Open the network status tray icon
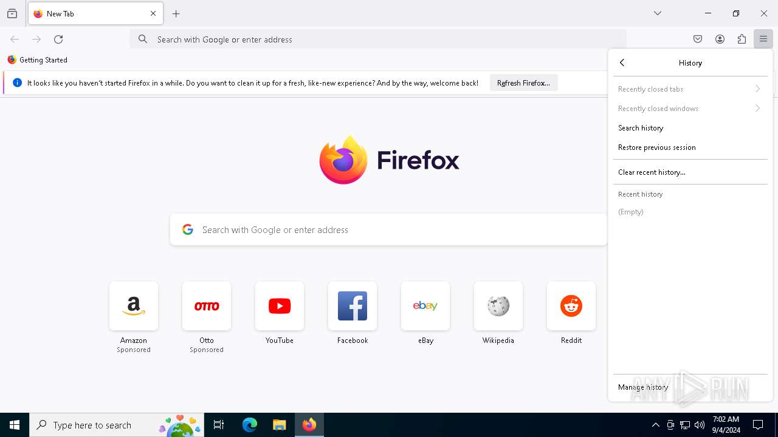The height and width of the screenshot is (437, 778). click(x=685, y=425)
